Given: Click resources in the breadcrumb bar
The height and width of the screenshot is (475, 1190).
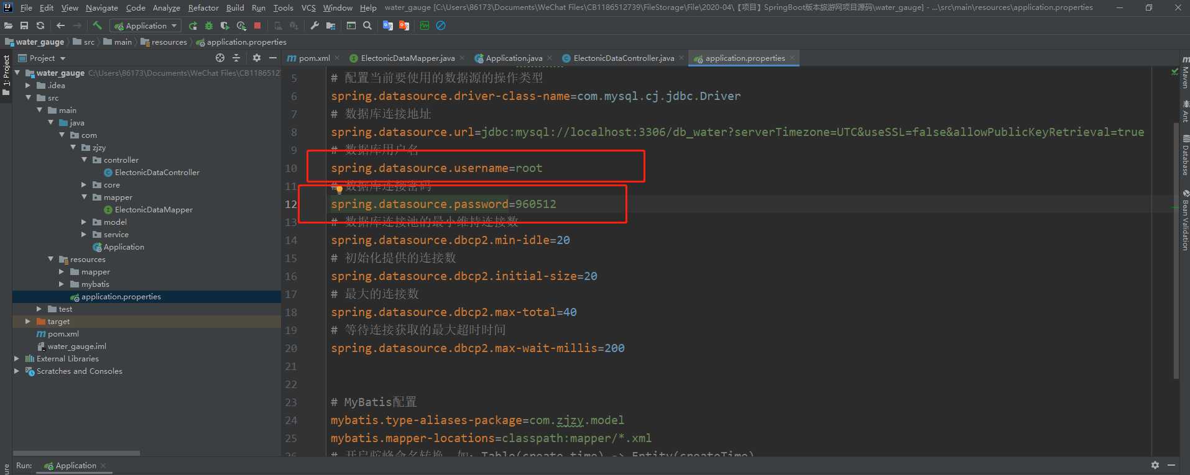Looking at the screenshot, I should (x=164, y=42).
